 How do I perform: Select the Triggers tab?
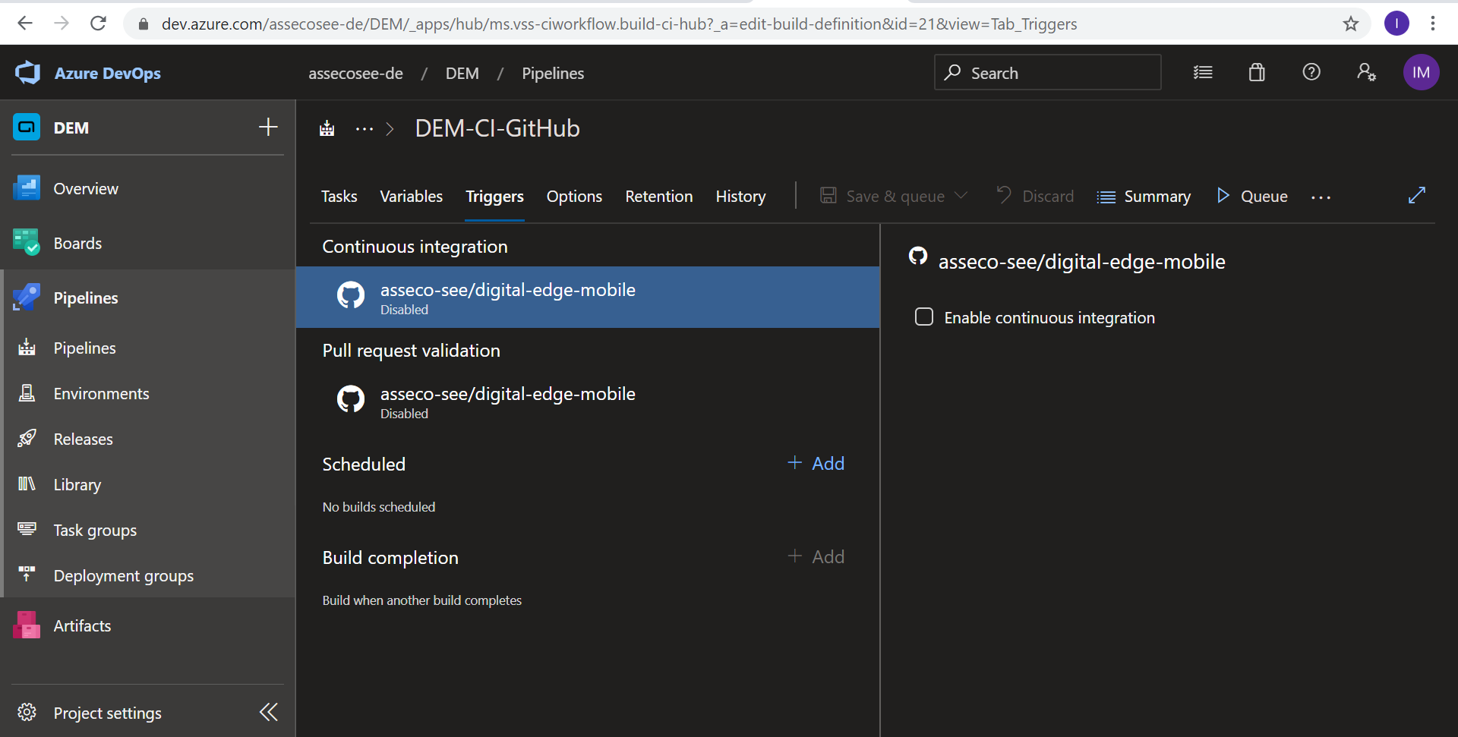(x=494, y=197)
